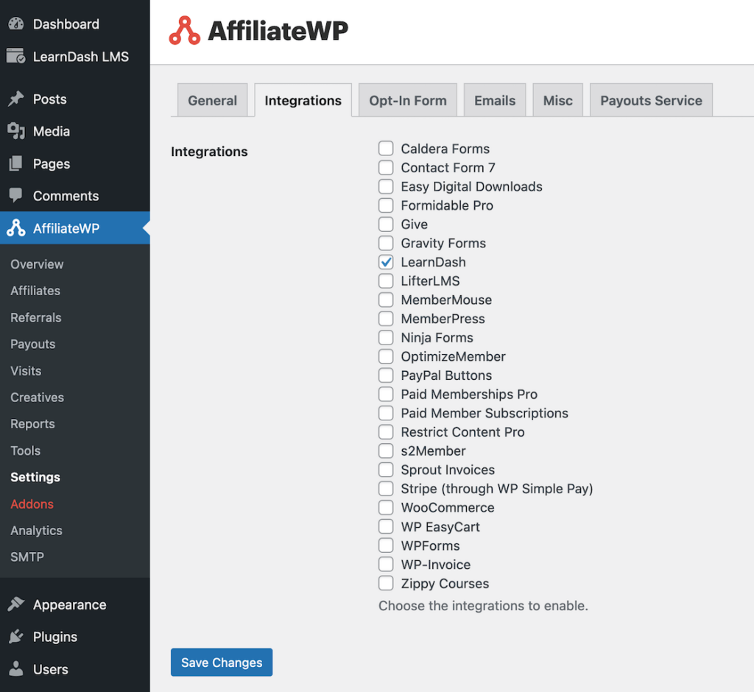Enable the Gravity Forms checkbox
This screenshot has height=692, width=754.
tap(386, 243)
